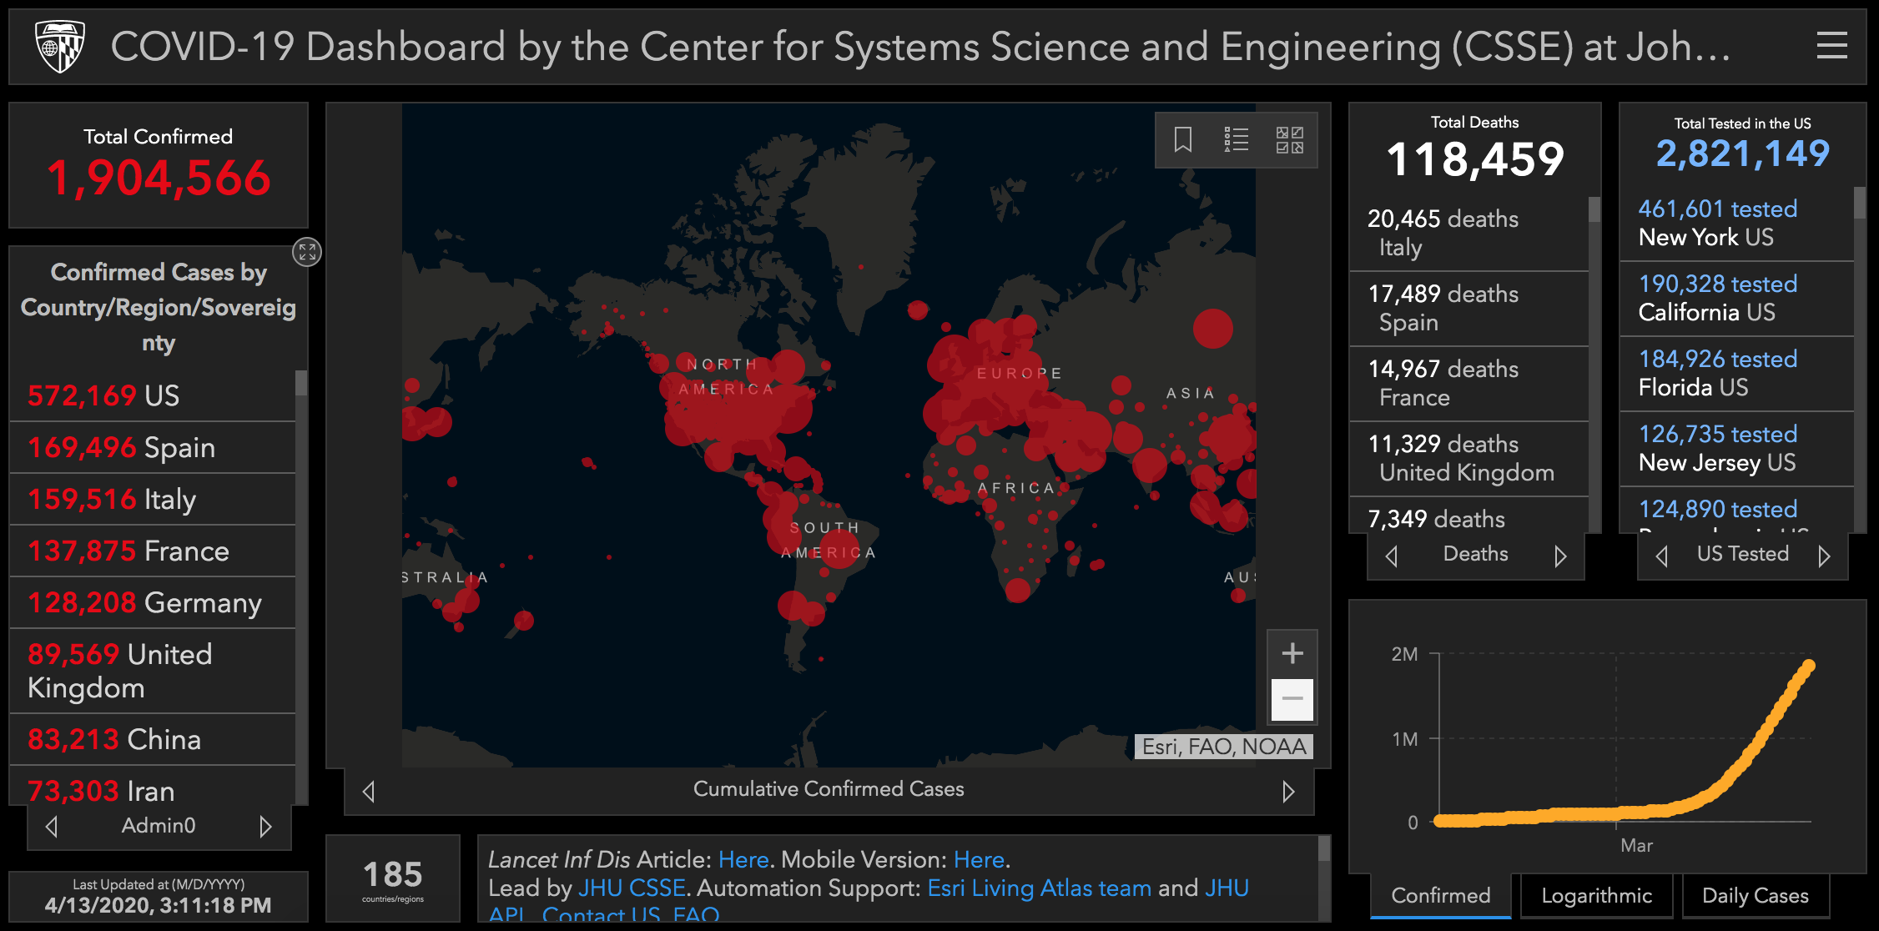Click previous arrow beside US Tested

1661,556
